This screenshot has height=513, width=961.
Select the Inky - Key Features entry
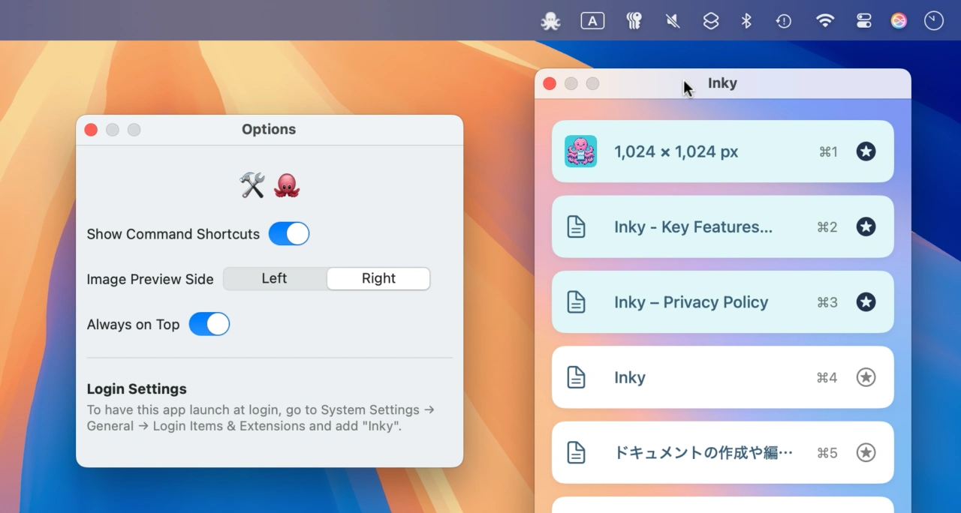[x=692, y=226]
